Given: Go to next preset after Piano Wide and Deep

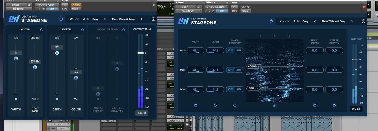Looking at the screenshot, I should [x=352, y=21].
